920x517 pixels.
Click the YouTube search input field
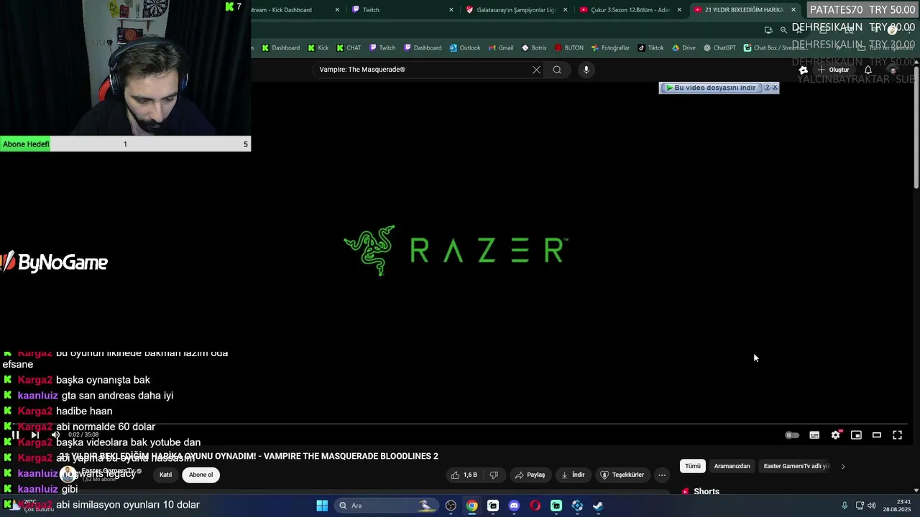click(x=423, y=70)
